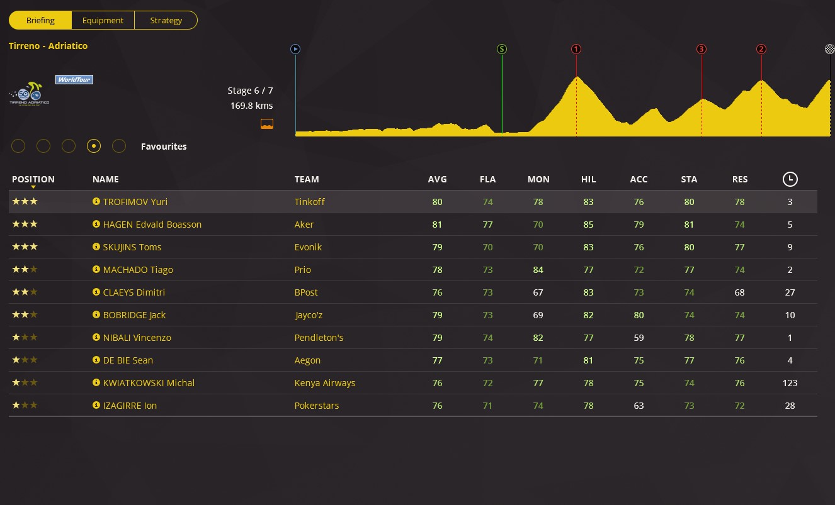Select the fifth favourites page radio dot
835x505 pixels.
click(x=119, y=146)
